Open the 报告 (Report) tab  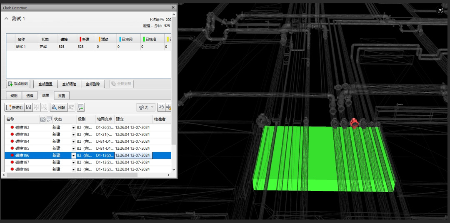(62, 96)
